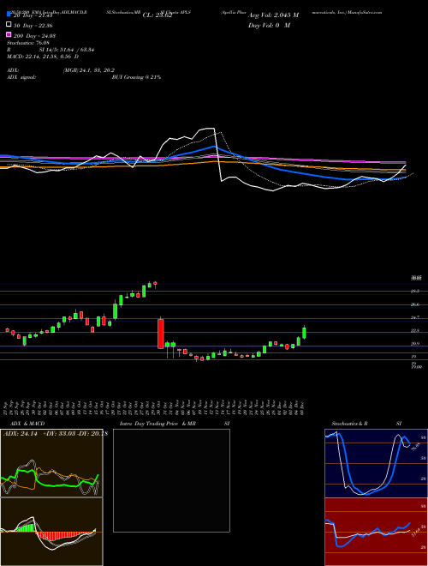Viewport: 428px width, 566px height.
Task: Select the '50 Day = 22.36' legend text
Action: (x=33, y=25)
